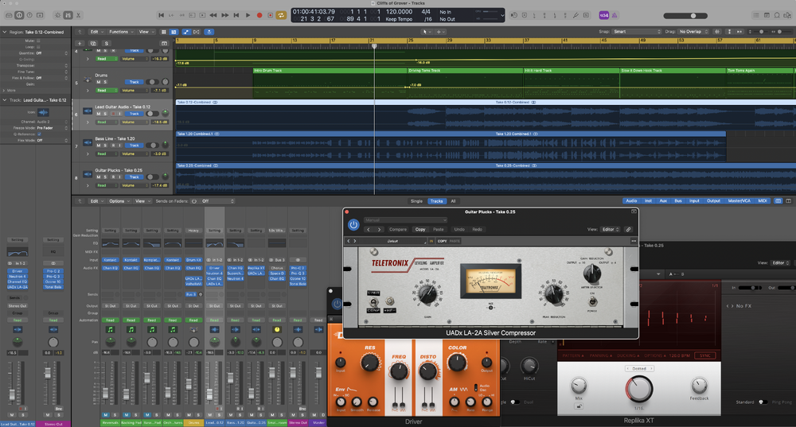Show only Aux channels in the mixer

[x=662, y=201]
